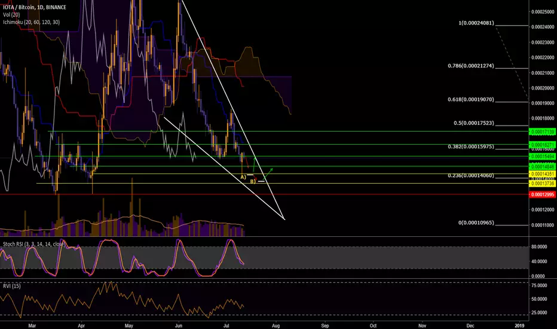The height and width of the screenshot is (329, 557).
Task: Select the red price tag 0.00012995
Action: click(543, 194)
